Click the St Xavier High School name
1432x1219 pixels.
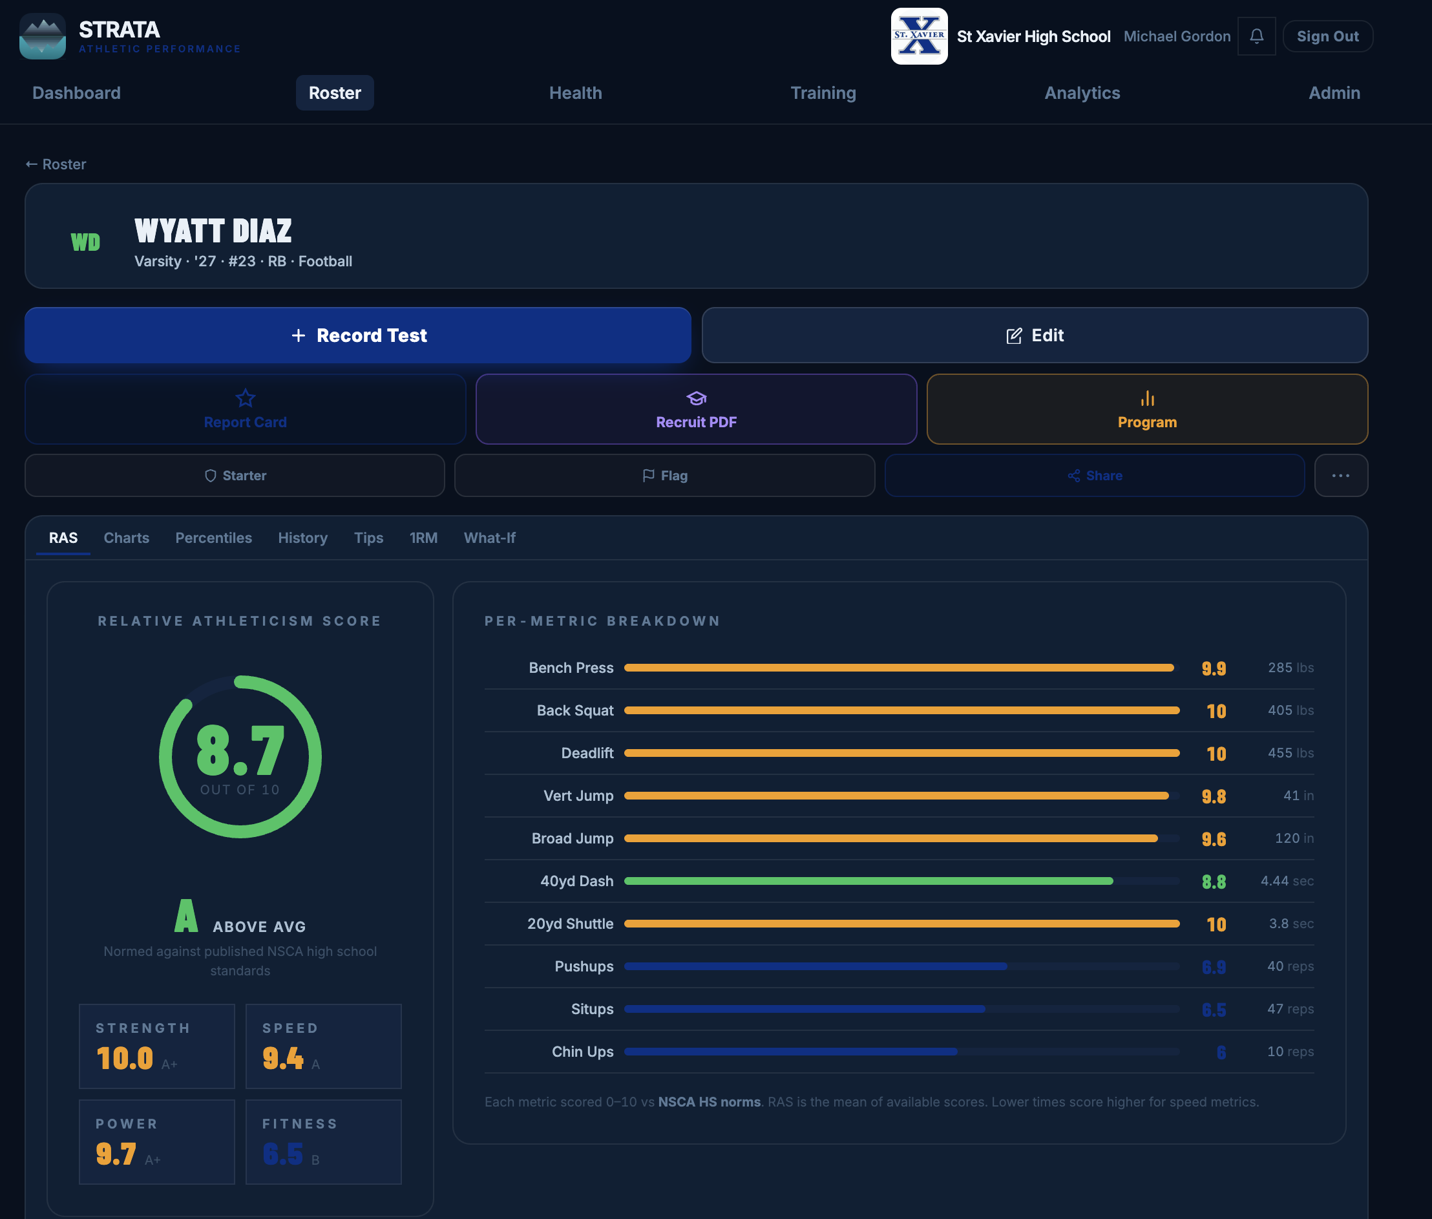click(1033, 36)
